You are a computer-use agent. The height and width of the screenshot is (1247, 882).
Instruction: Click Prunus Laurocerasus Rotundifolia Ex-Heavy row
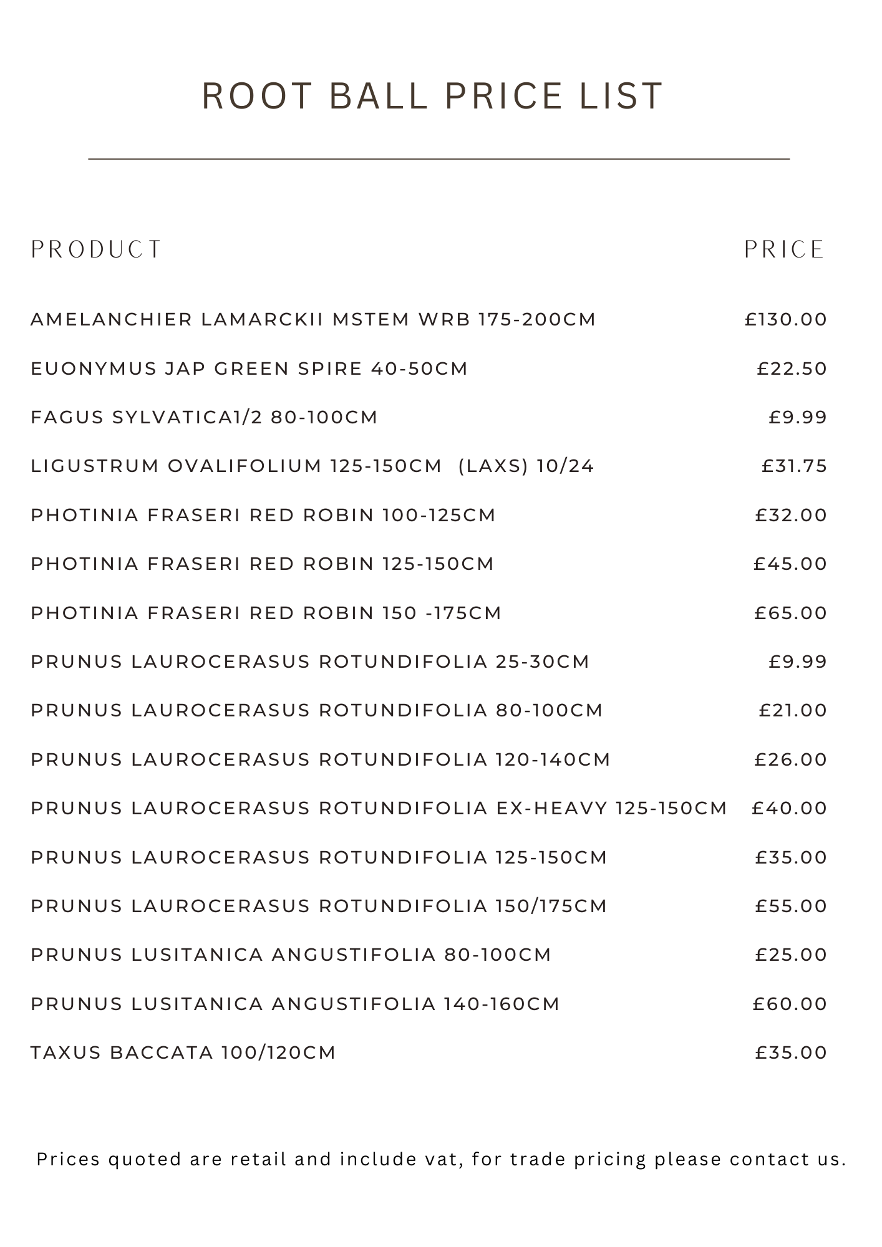379,808
